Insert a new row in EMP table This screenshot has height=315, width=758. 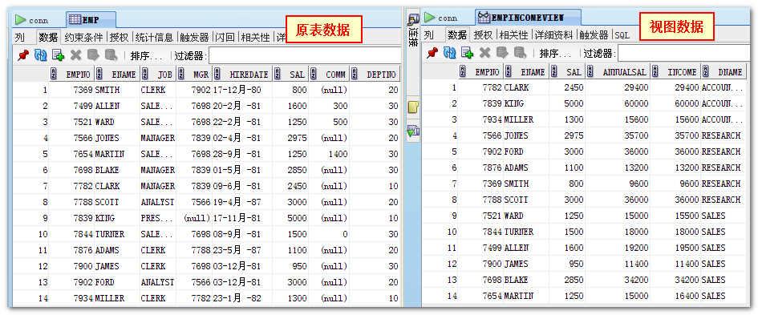pyautogui.click(x=58, y=55)
